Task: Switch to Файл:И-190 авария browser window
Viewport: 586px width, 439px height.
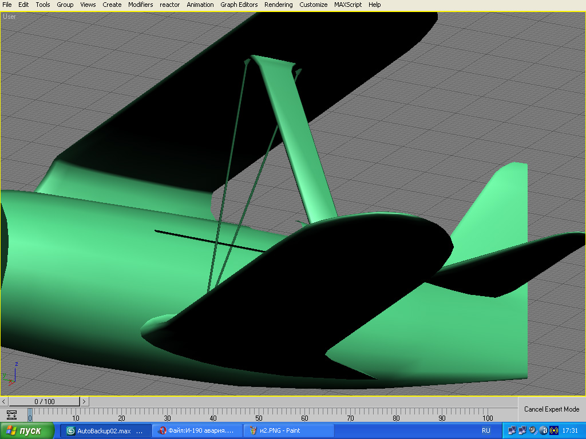Action: [x=197, y=431]
